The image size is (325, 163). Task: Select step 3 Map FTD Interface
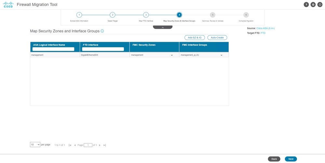pyautogui.click(x=146, y=15)
